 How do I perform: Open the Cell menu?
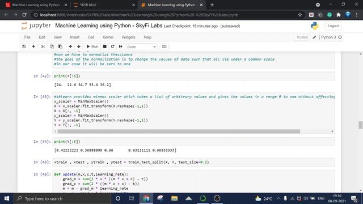click(x=91, y=37)
